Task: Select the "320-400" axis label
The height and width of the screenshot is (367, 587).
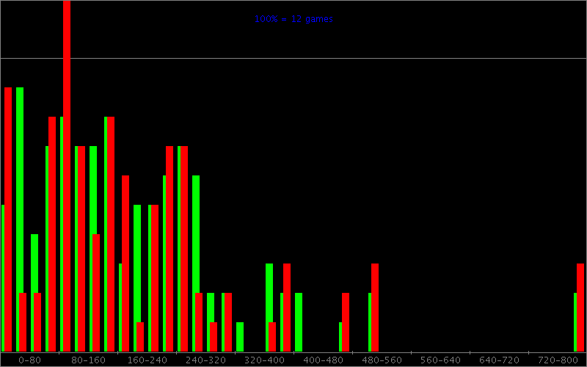Action: click(264, 360)
